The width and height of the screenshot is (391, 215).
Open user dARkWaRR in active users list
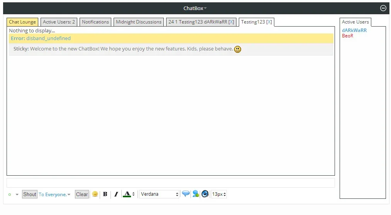354,30
